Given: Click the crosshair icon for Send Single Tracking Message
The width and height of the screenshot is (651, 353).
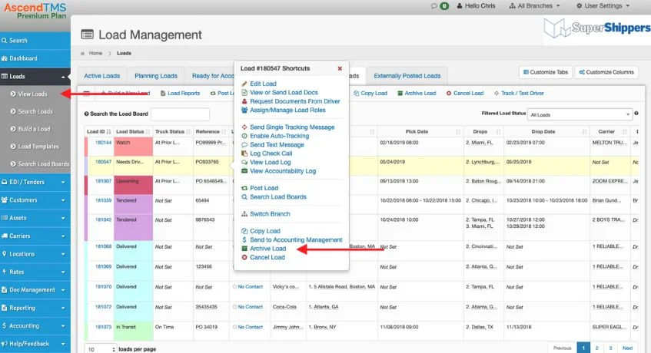Looking at the screenshot, I should pyautogui.click(x=244, y=127).
